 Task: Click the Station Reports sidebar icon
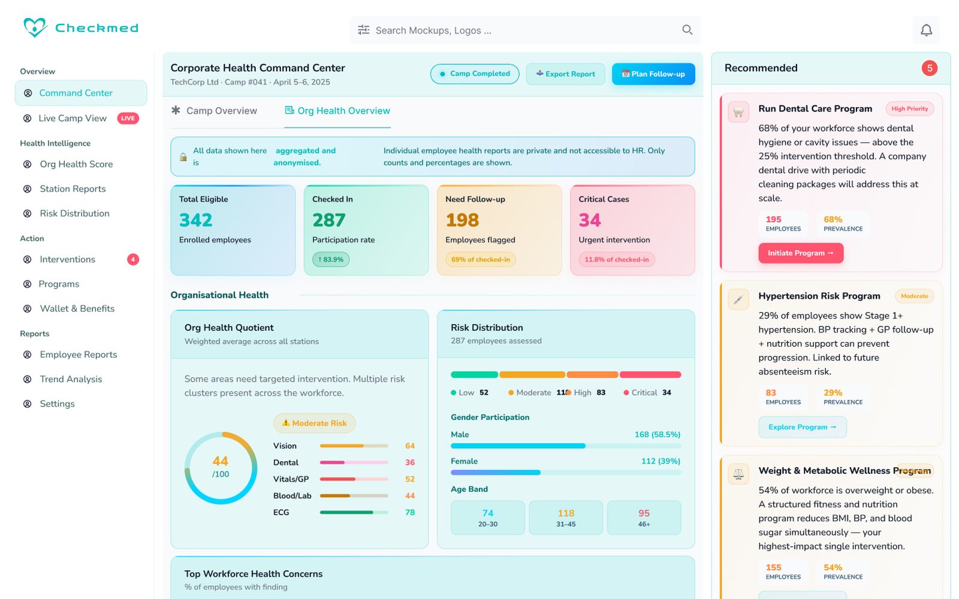pyautogui.click(x=27, y=189)
